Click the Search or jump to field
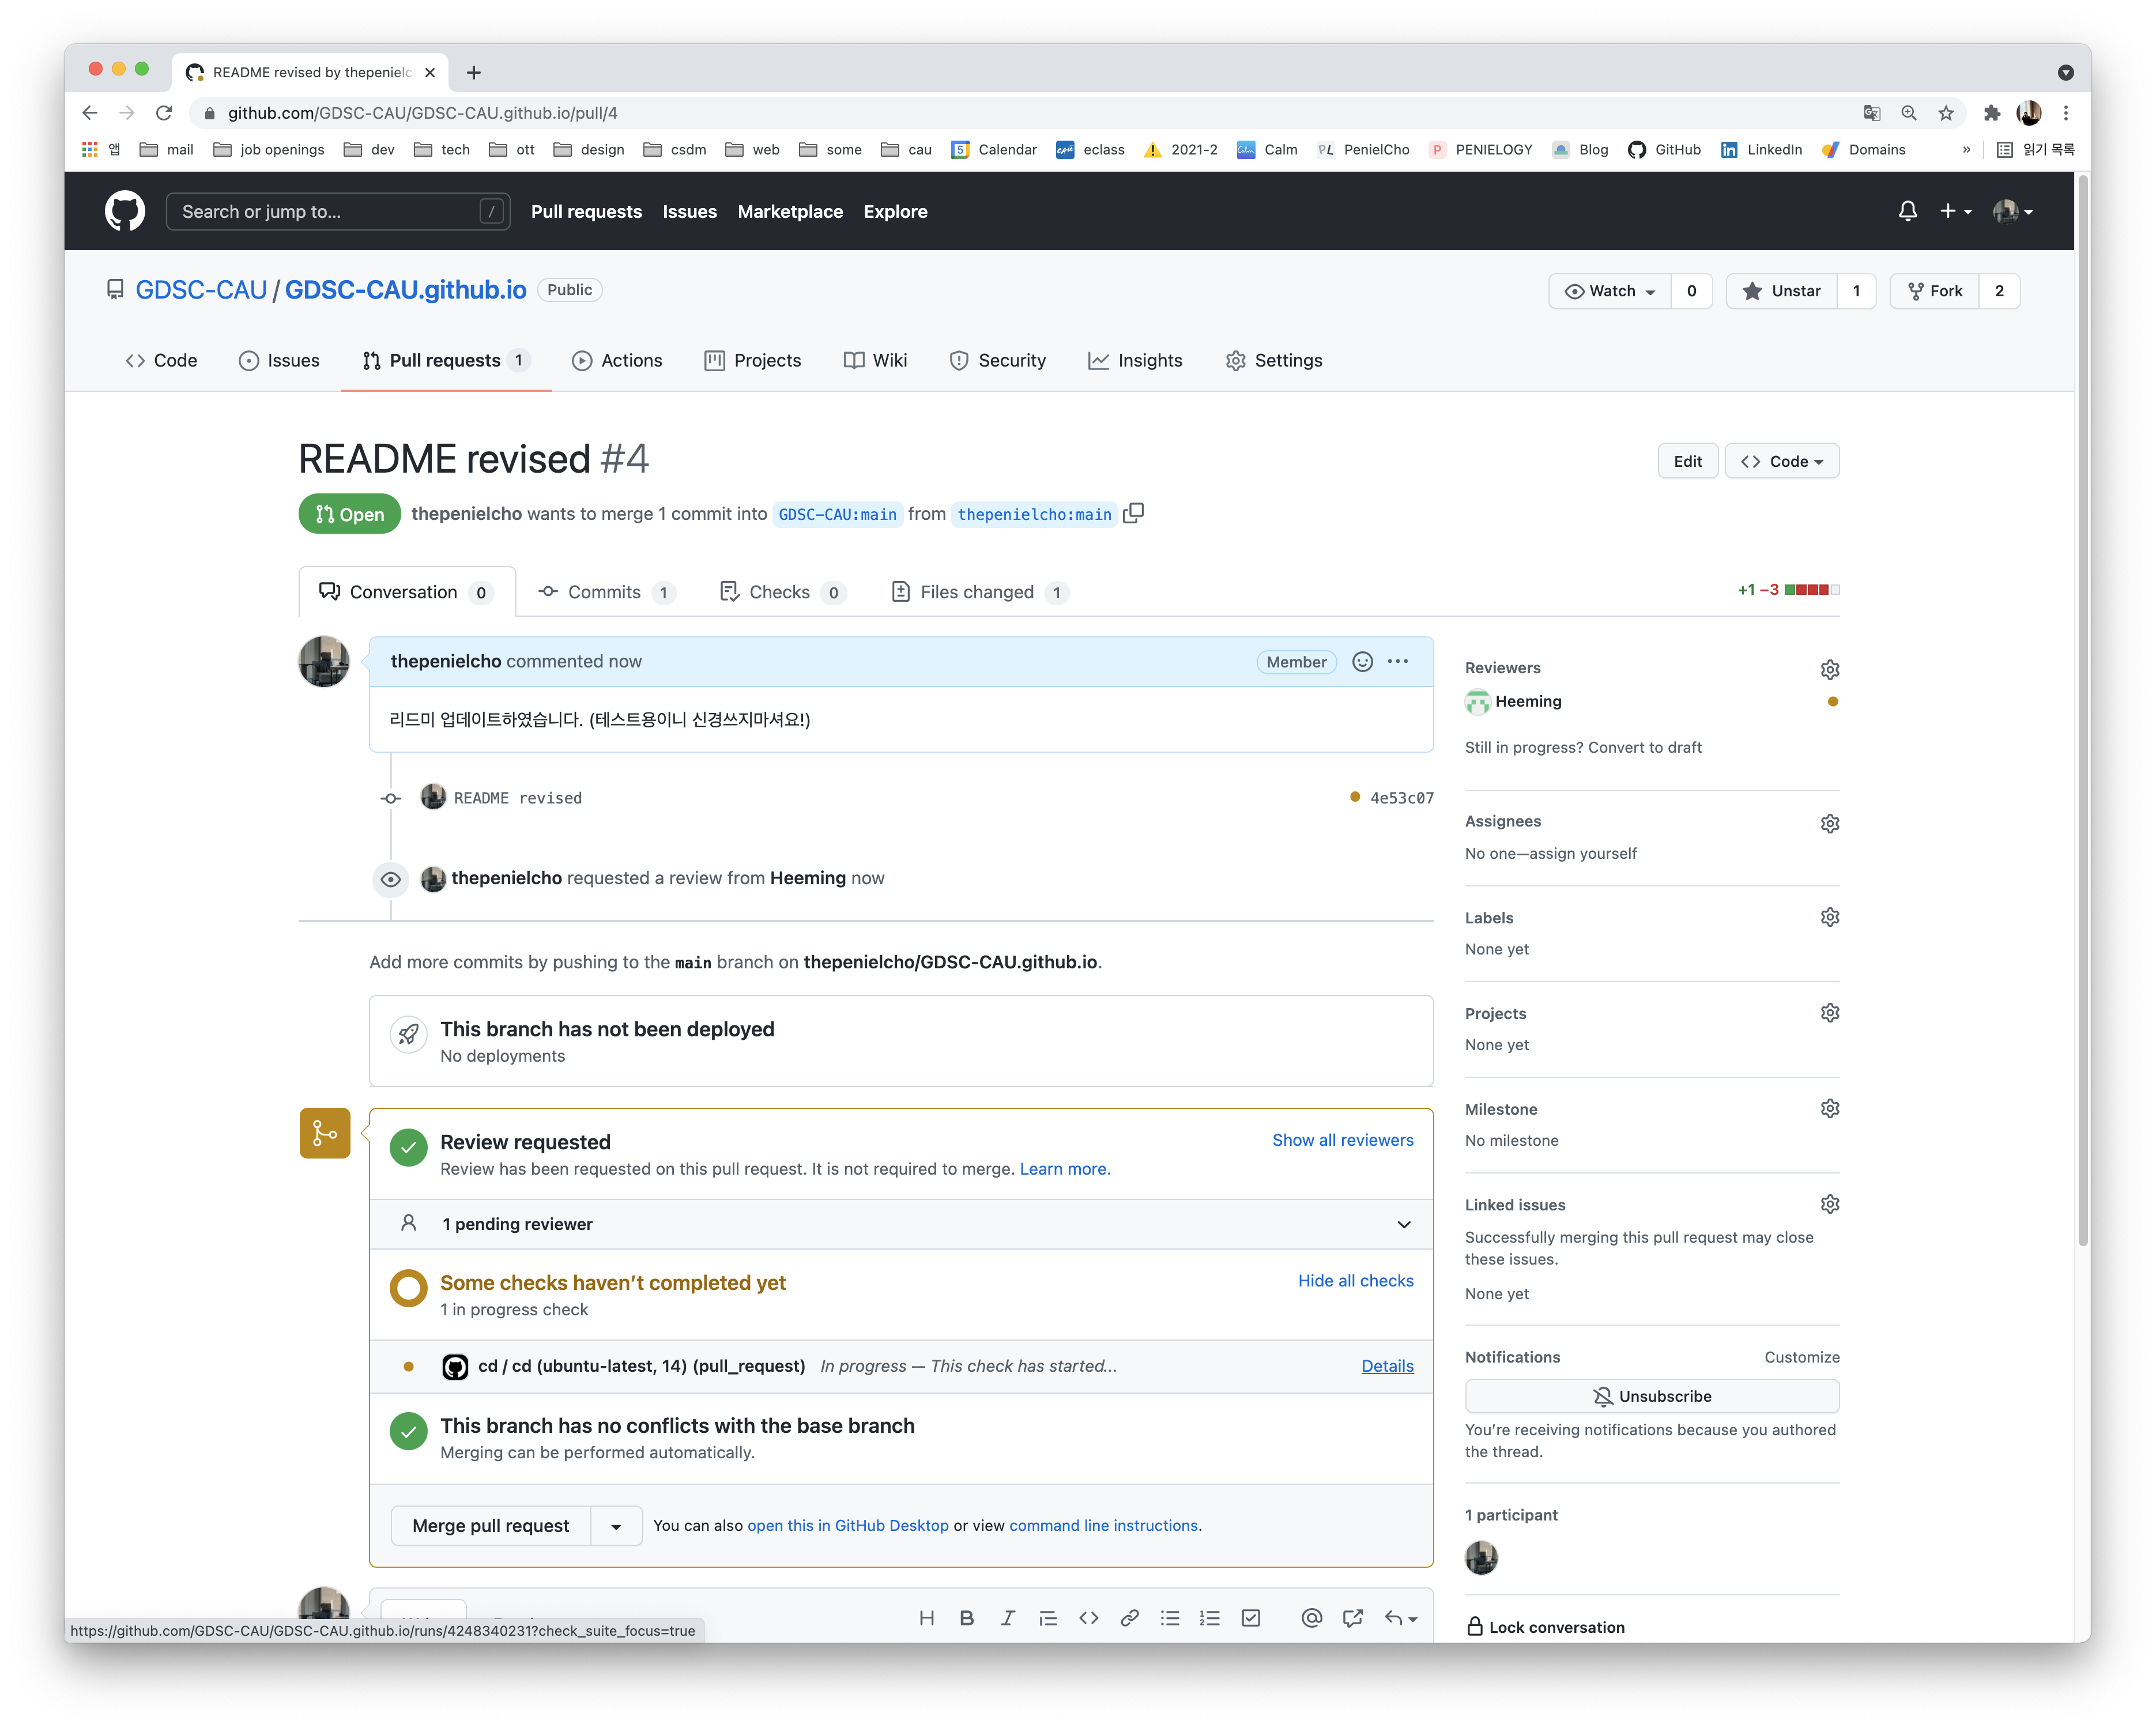The width and height of the screenshot is (2156, 1728). pyautogui.click(x=337, y=211)
